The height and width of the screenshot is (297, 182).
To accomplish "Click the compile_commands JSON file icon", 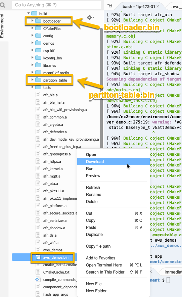I will [38, 280].
